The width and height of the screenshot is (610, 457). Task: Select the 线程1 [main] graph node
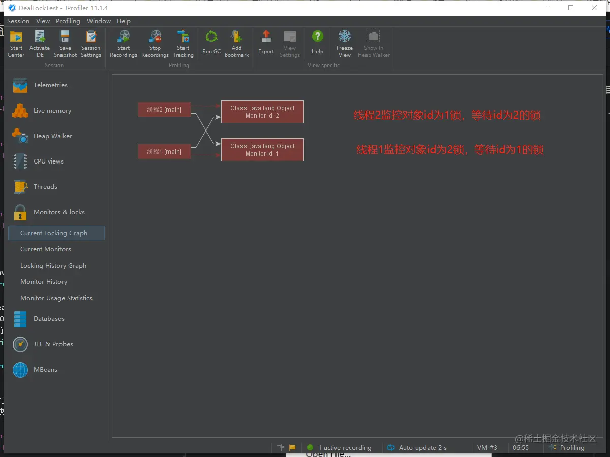tap(164, 152)
